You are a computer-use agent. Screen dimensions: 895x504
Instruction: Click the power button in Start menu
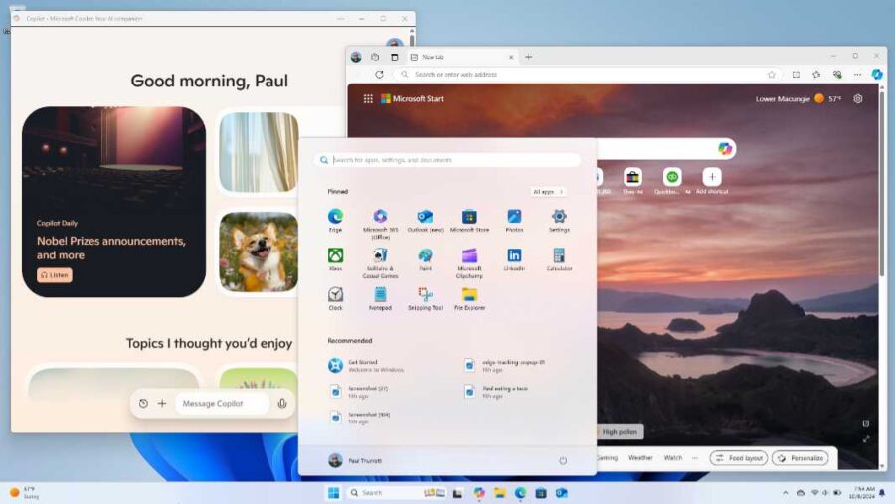(563, 460)
